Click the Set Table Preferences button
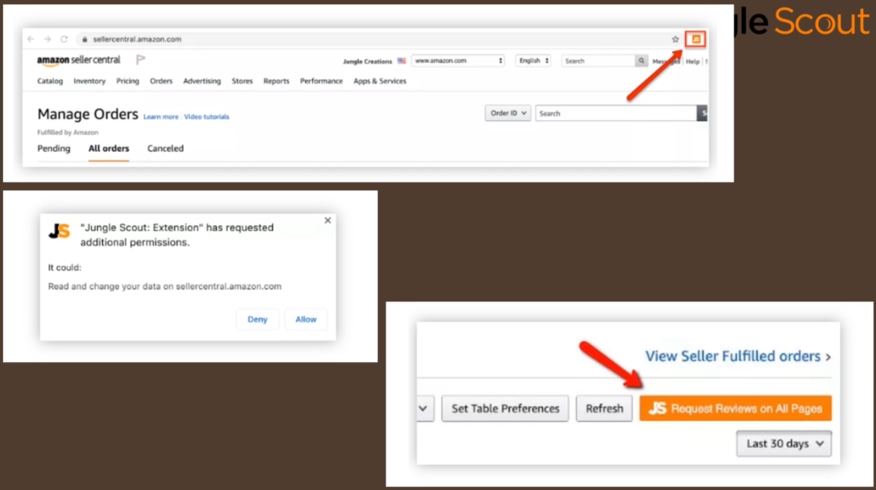 pyautogui.click(x=506, y=409)
